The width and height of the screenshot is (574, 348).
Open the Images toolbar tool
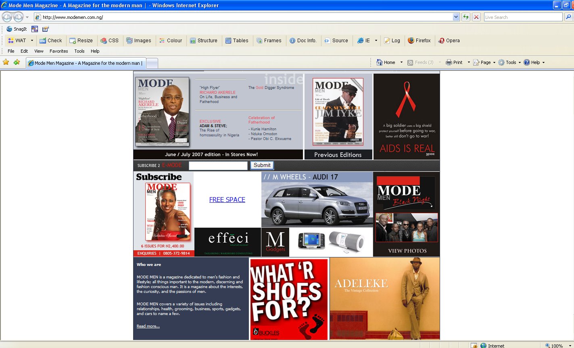(x=139, y=41)
